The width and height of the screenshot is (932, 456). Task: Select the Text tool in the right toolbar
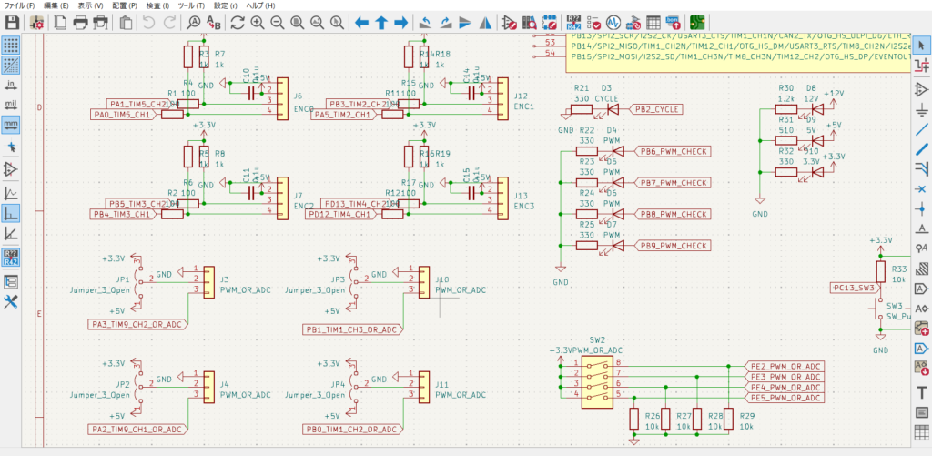[x=920, y=391]
